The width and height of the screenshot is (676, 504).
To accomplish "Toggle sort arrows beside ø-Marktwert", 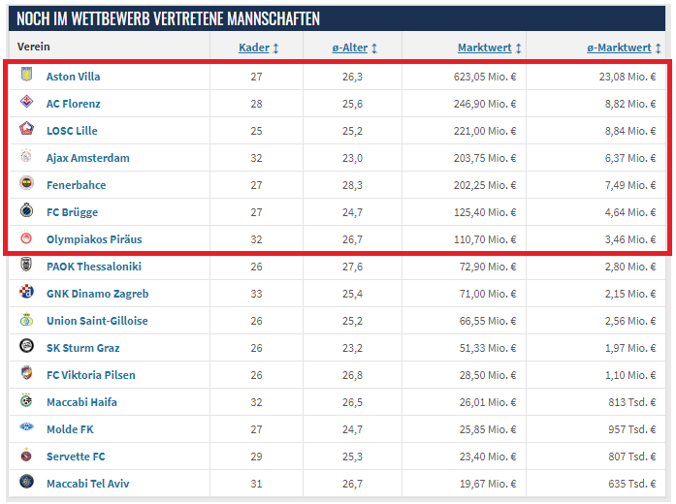I will coord(658,47).
